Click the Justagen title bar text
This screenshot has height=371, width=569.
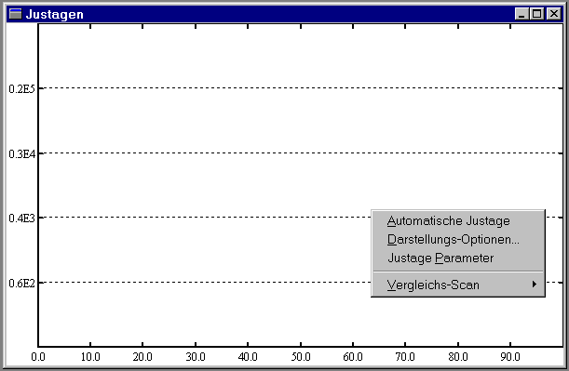[x=54, y=14]
